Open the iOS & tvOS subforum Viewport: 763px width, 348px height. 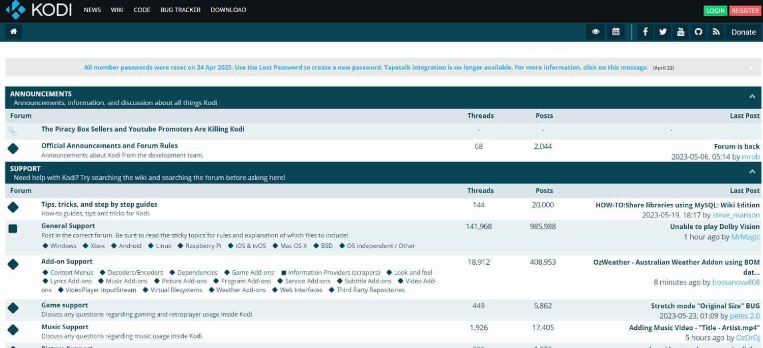(x=251, y=245)
